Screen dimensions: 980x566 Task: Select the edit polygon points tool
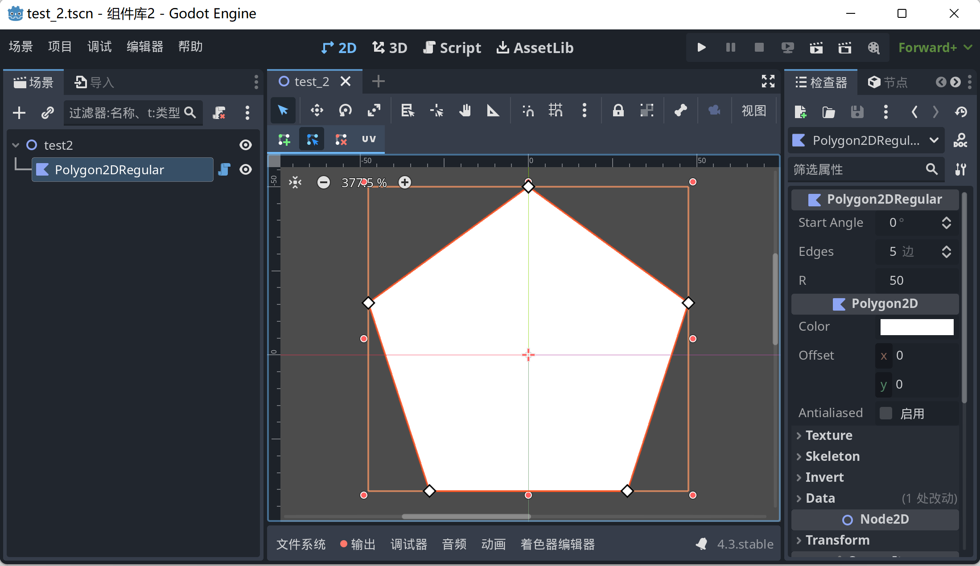point(312,139)
